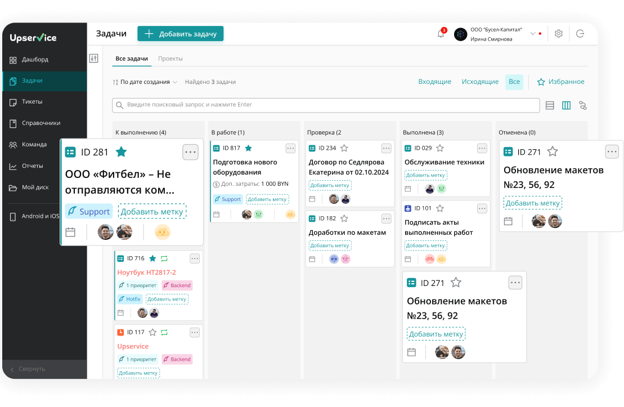Click calendar icon on ID 281 card
The image size is (624, 407).
click(70, 232)
